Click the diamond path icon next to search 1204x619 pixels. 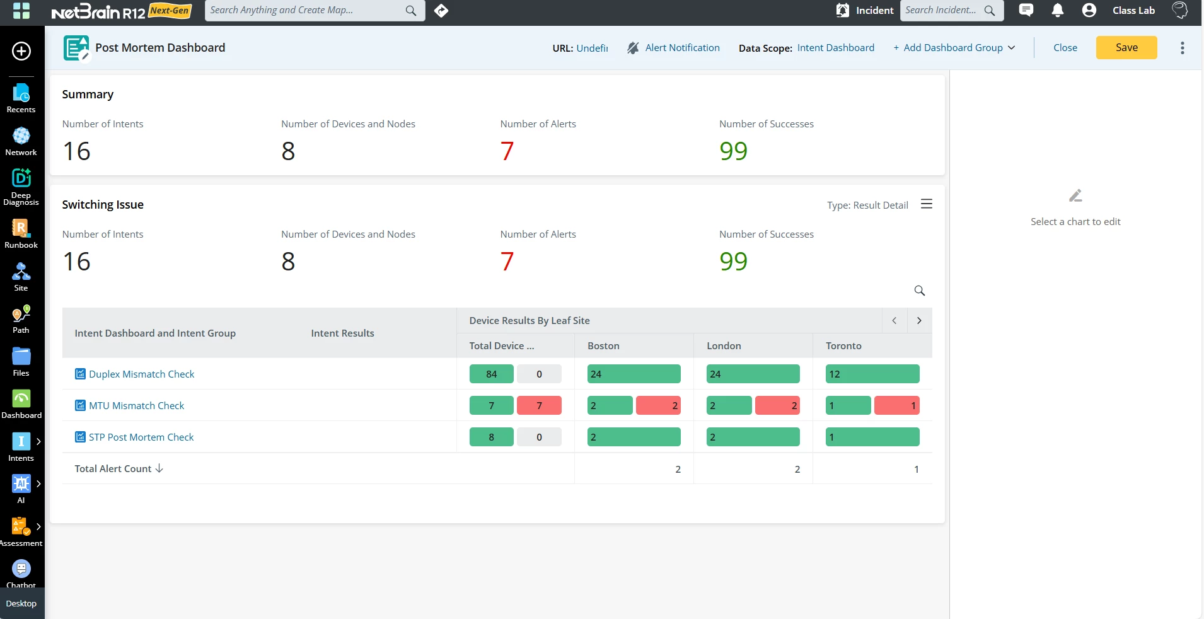click(x=441, y=11)
